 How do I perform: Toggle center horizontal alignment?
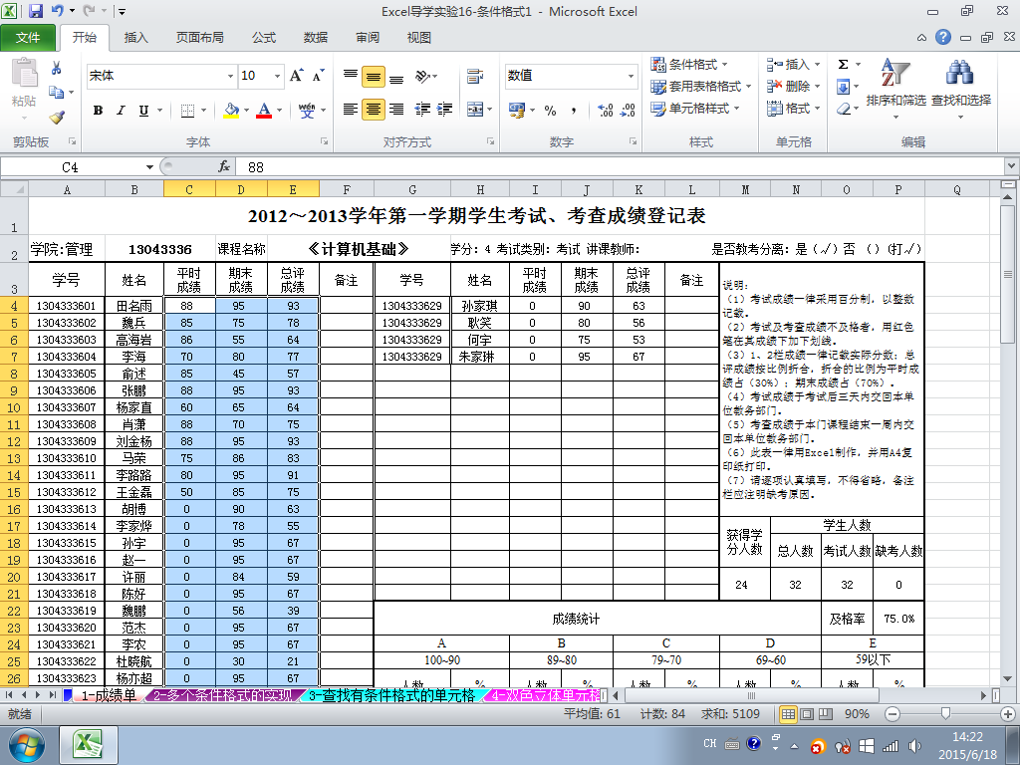point(374,110)
